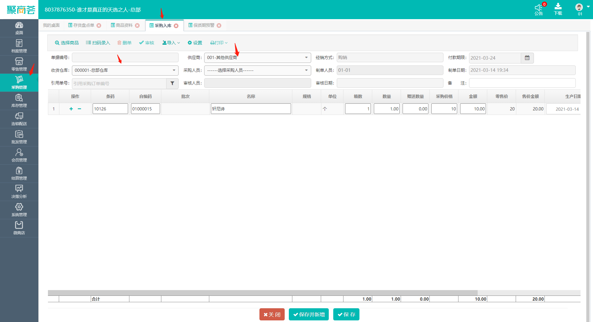View 公告 announcements icon
Viewport: 593px width, 322px height.
(539, 10)
